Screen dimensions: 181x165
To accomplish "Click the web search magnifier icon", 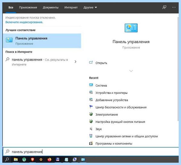I will pos(7,60).
